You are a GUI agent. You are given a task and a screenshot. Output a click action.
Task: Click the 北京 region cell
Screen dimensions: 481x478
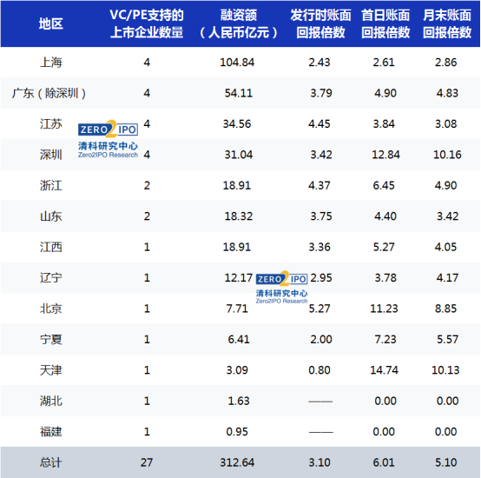tap(51, 309)
